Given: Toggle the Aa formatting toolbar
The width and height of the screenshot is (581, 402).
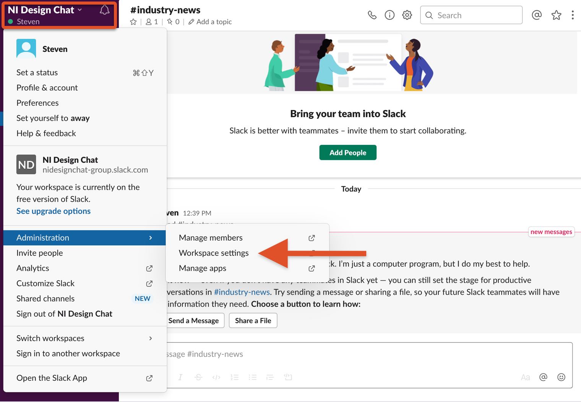Looking at the screenshot, I should point(526,377).
